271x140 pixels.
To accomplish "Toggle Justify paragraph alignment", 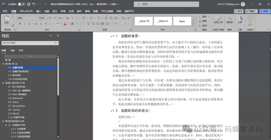I will pos(98,24).
